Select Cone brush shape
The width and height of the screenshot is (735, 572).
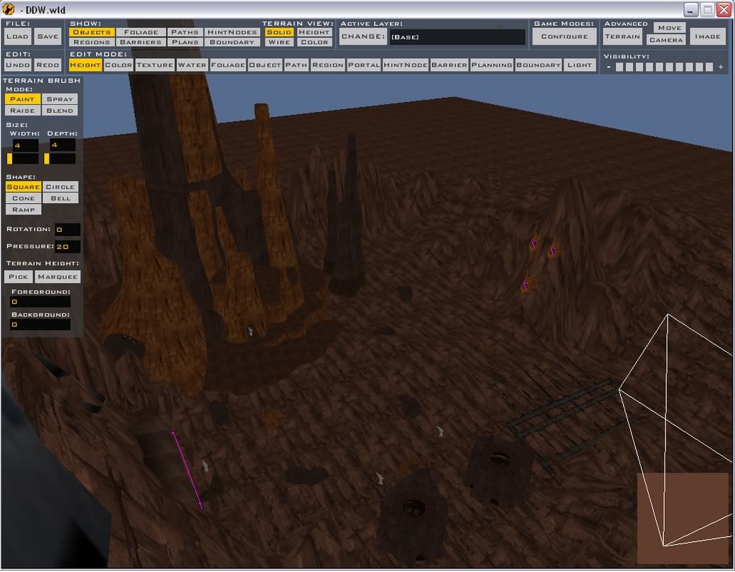pyautogui.click(x=24, y=198)
